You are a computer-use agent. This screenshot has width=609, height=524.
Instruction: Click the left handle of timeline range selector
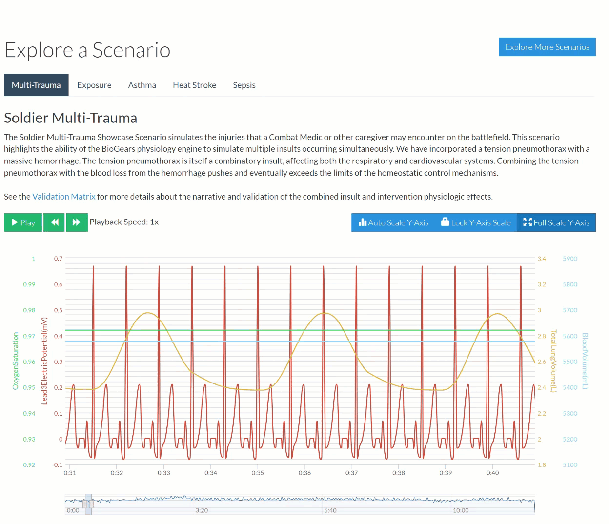point(85,504)
